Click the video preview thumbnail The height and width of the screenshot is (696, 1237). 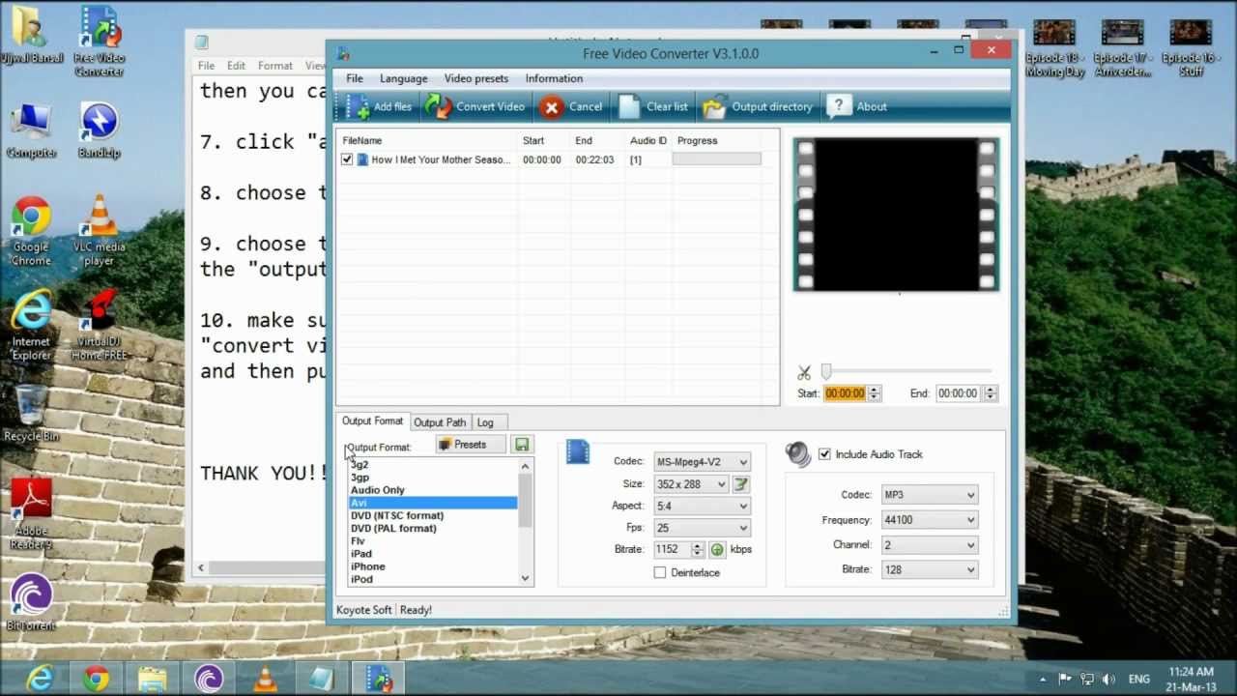click(896, 215)
